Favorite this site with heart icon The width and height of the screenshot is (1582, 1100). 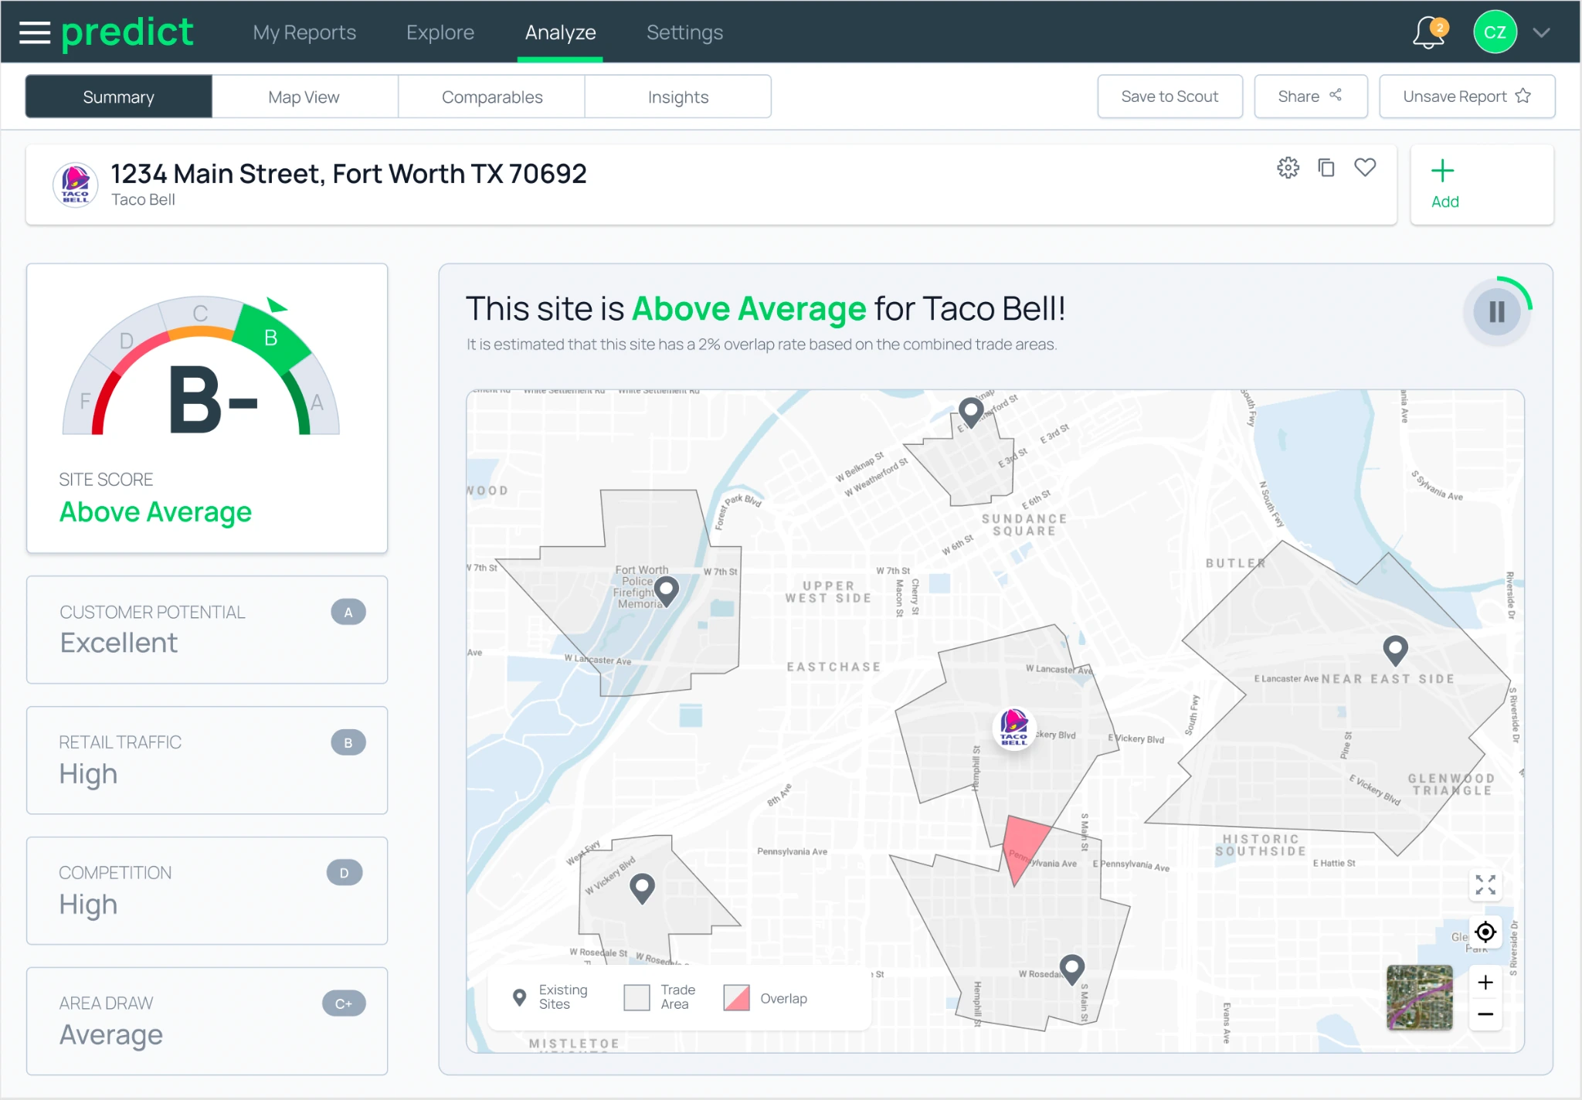point(1365,167)
